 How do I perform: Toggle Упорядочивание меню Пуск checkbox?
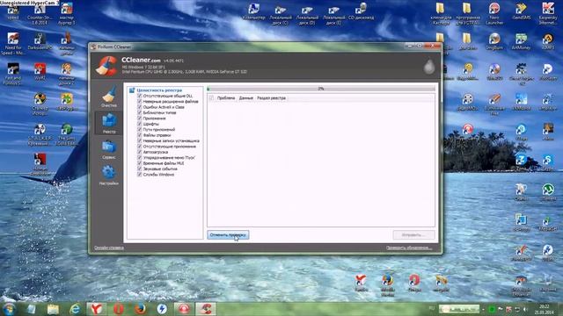pyautogui.click(x=140, y=158)
